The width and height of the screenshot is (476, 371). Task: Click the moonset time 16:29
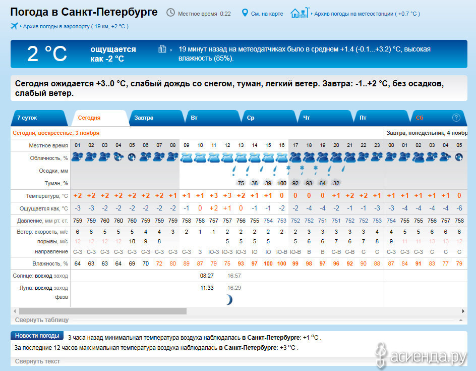coord(234,288)
